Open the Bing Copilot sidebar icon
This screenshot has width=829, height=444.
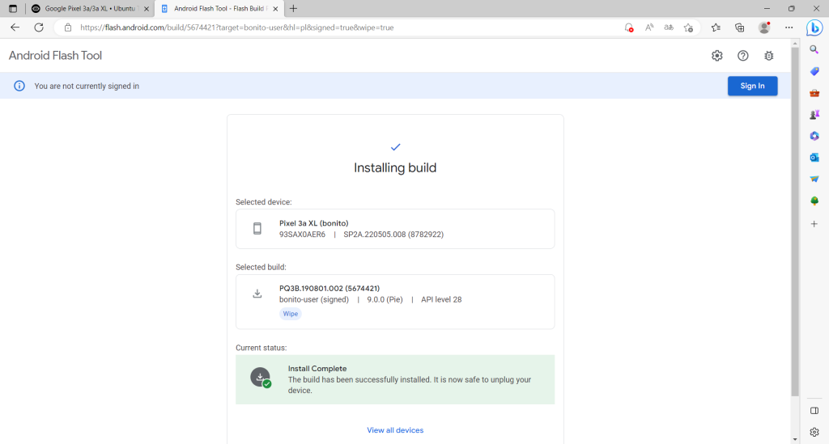(x=814, y=27)
